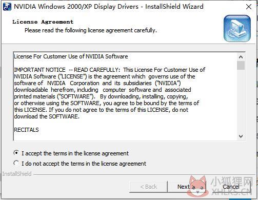The height and width of the screenshot is (200, 258).
Task: Click the license scrollbar thumb
Action: coord(241,65)
